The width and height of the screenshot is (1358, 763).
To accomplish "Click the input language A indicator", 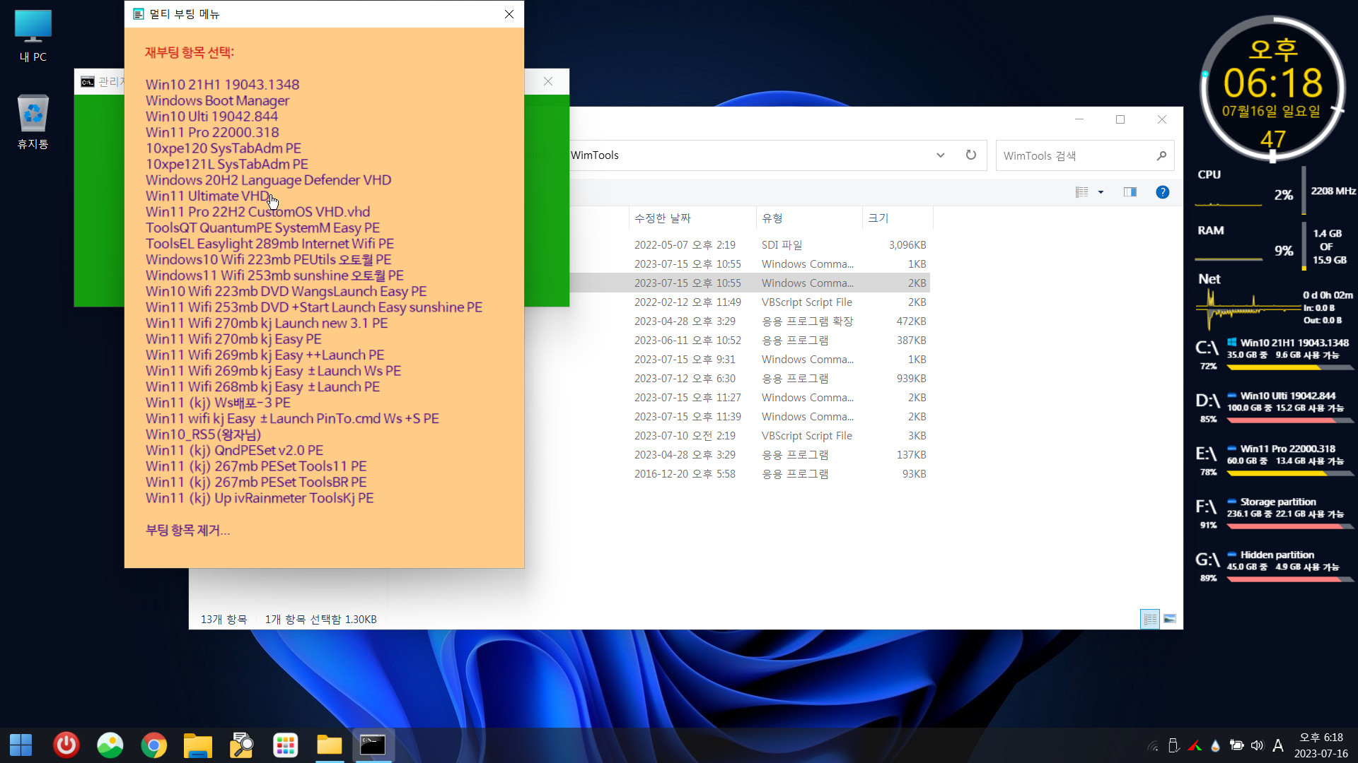I will [x=1278, y=745].
